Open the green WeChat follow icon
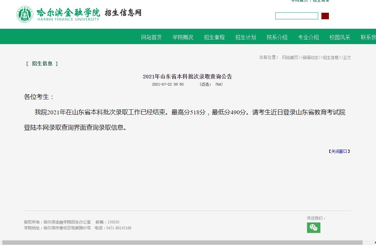 tap(314, 227)
